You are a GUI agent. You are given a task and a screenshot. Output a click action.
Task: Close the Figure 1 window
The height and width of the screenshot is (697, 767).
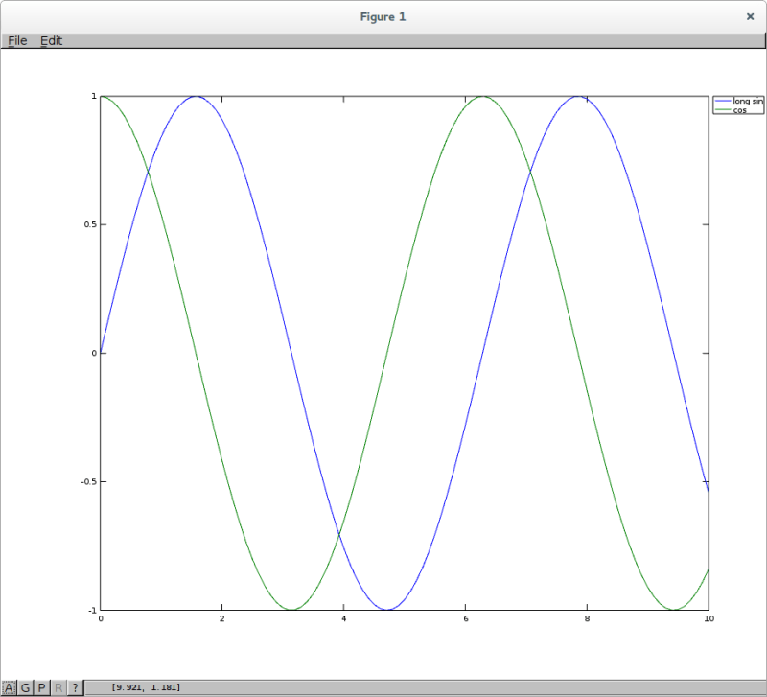tap(751, 16)
